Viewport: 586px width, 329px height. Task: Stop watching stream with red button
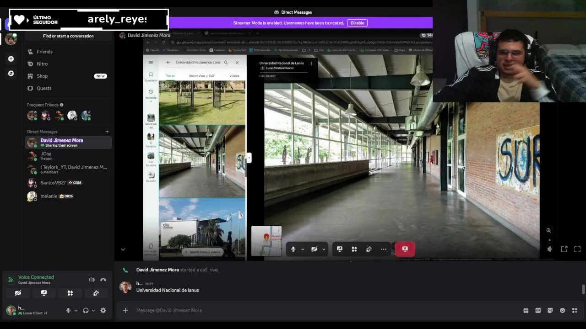pyautogui.click(x=405, y=249)
